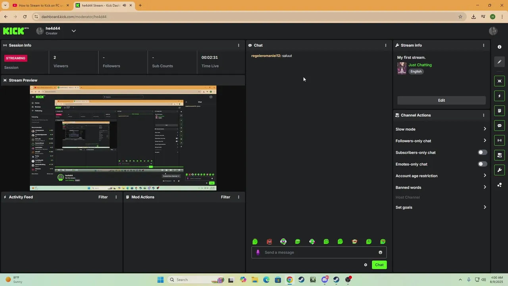Click the stream preview thumbnail
Screen dimensions: 508x286
click(x=123, y=138)
